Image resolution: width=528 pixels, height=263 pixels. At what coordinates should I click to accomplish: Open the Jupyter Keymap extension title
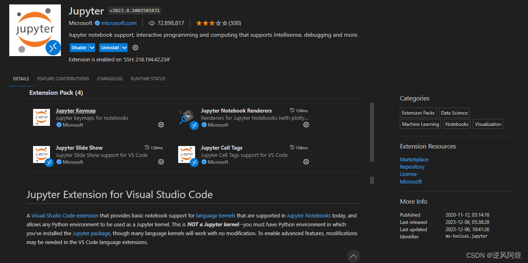coord(76,111)
